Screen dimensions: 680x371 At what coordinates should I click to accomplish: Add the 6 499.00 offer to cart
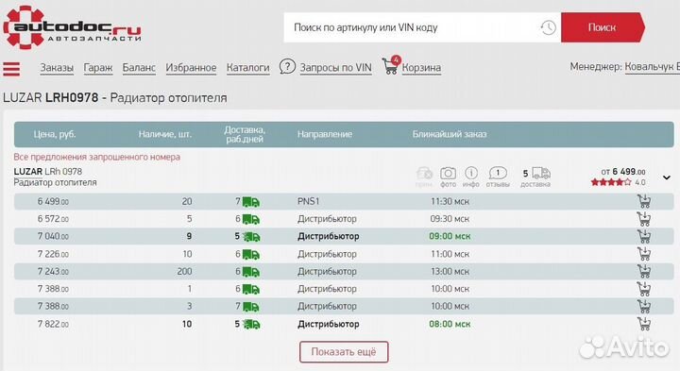(x=644, y=201)
